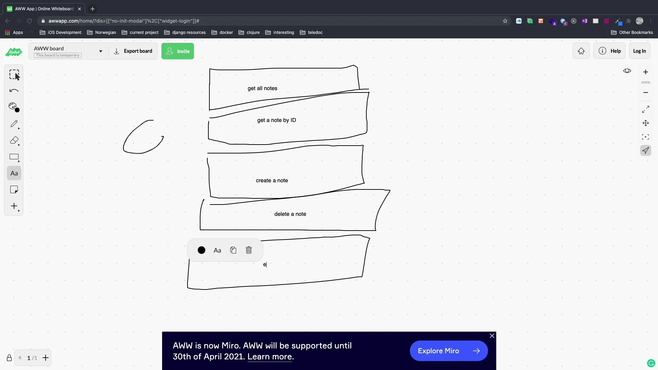
Task: Open Other Bookmarks folder
Action: [x=632, y=33]
